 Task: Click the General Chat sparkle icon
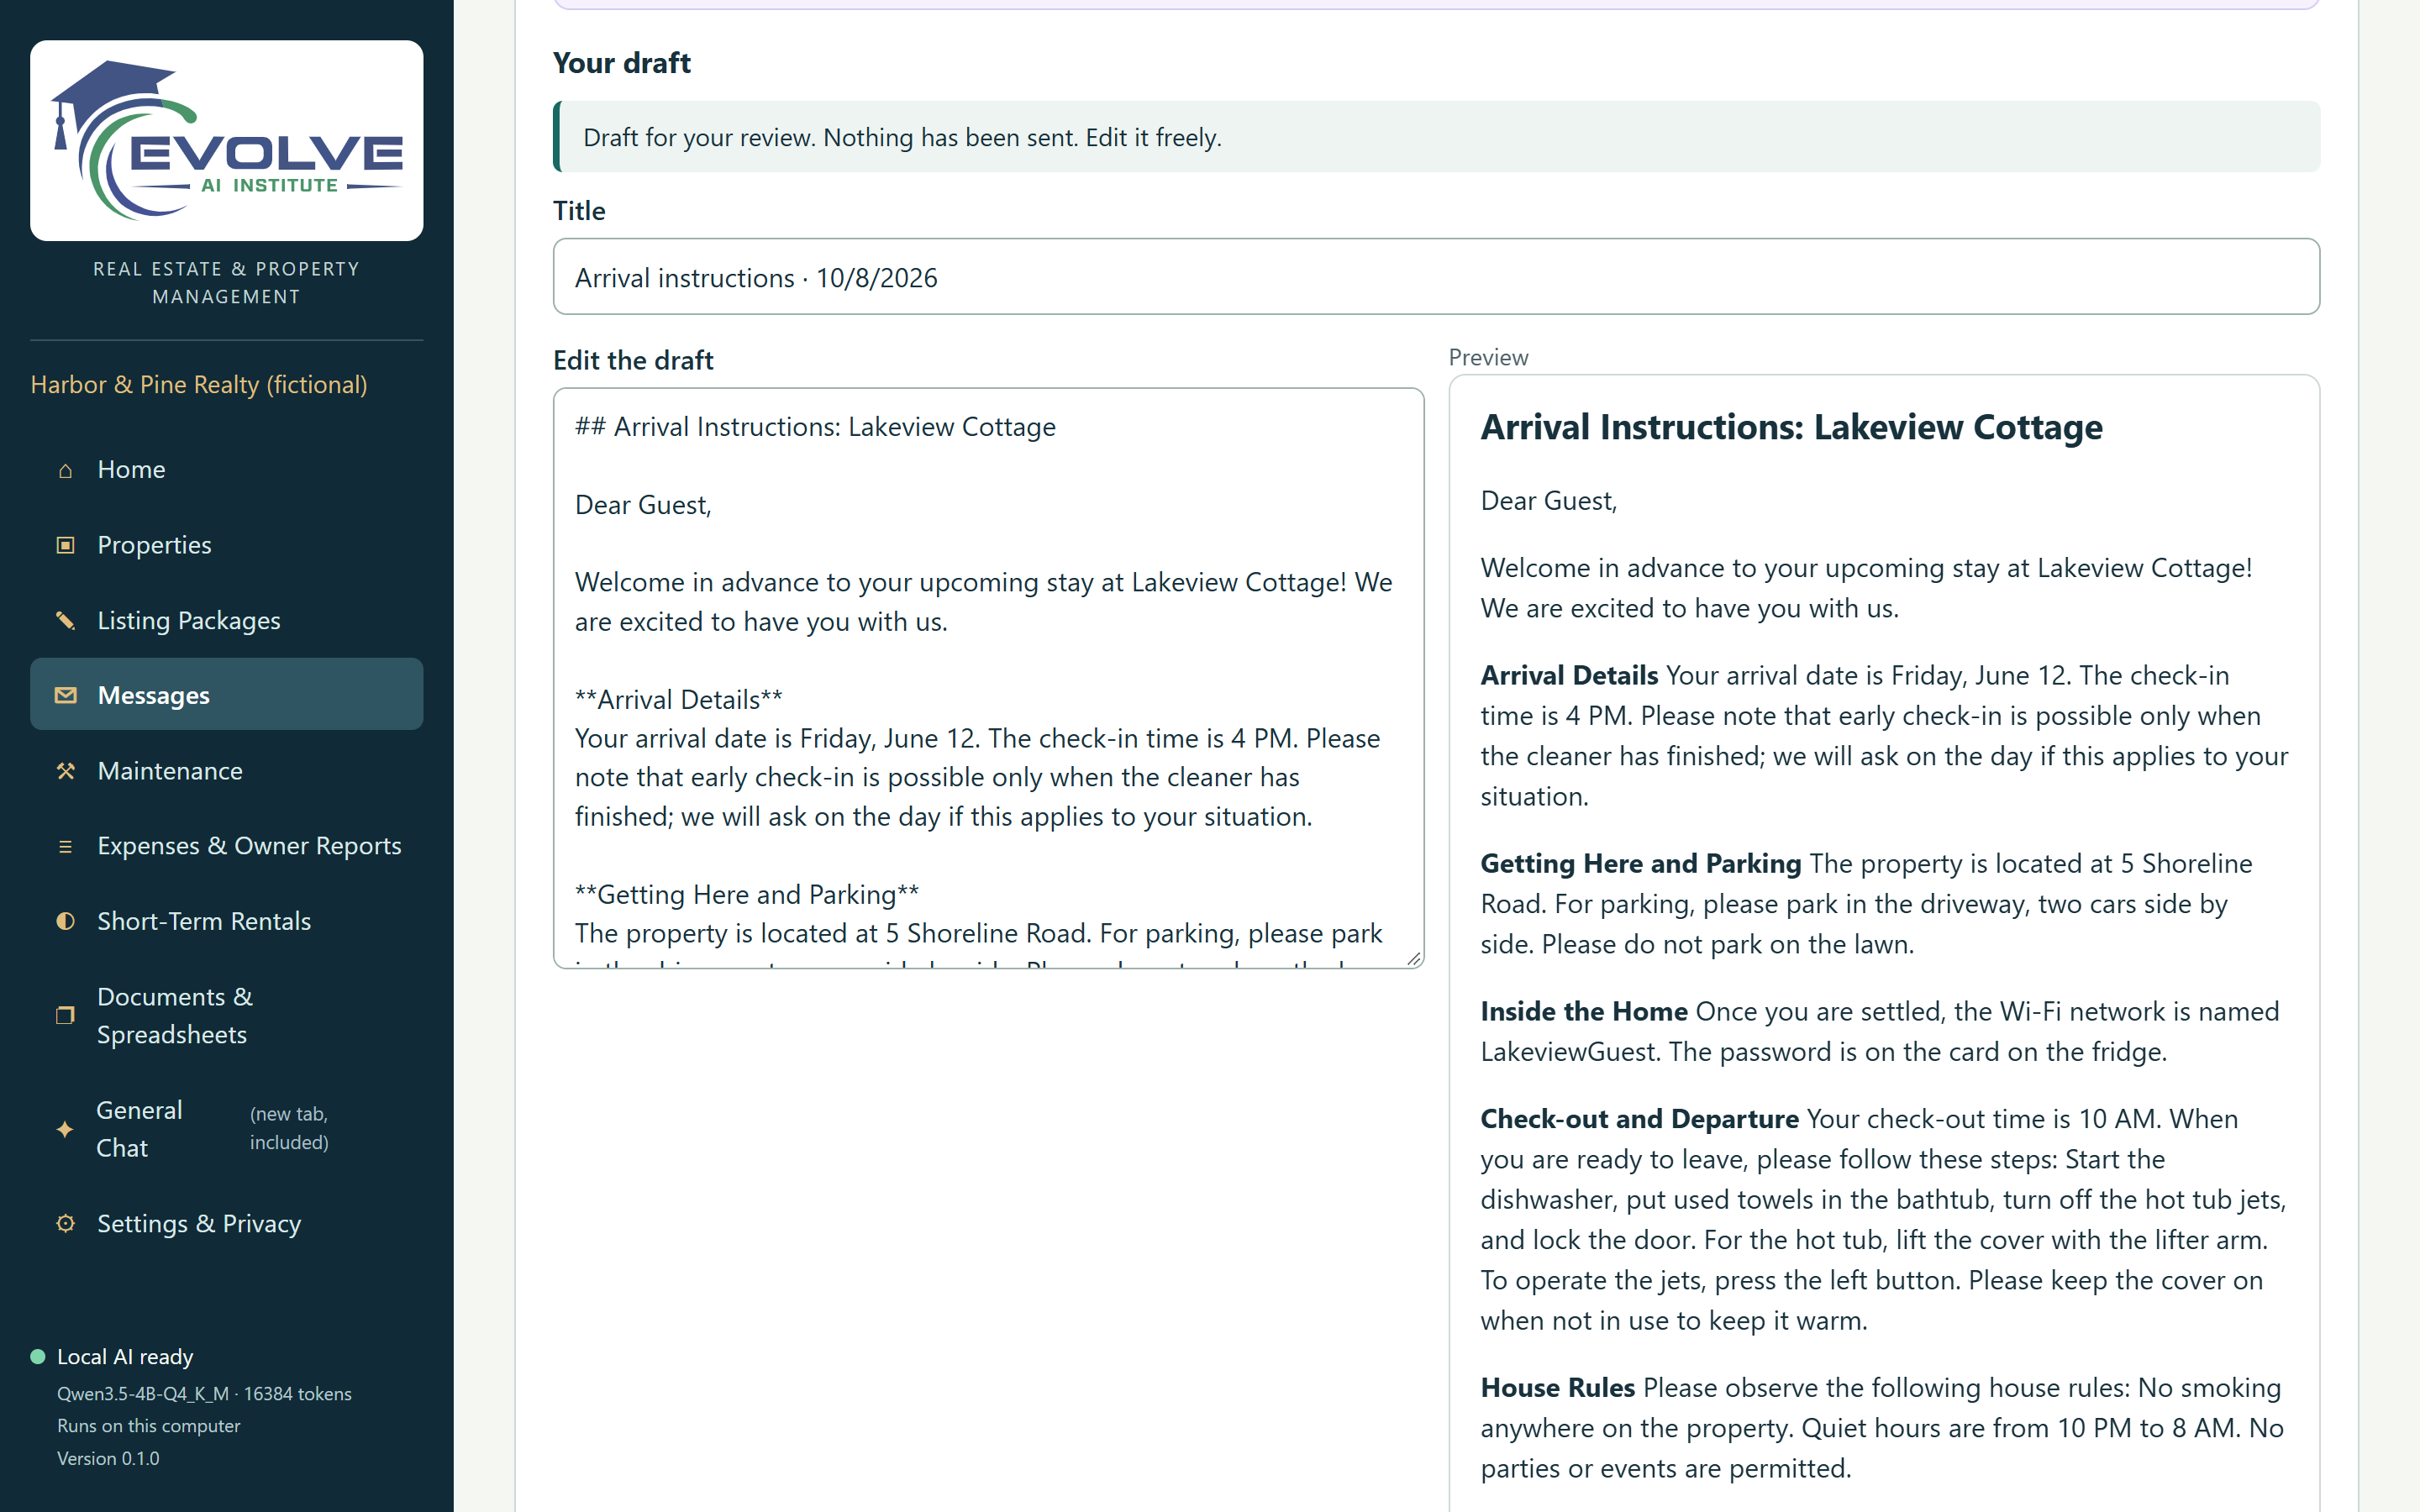(65, 1129)
